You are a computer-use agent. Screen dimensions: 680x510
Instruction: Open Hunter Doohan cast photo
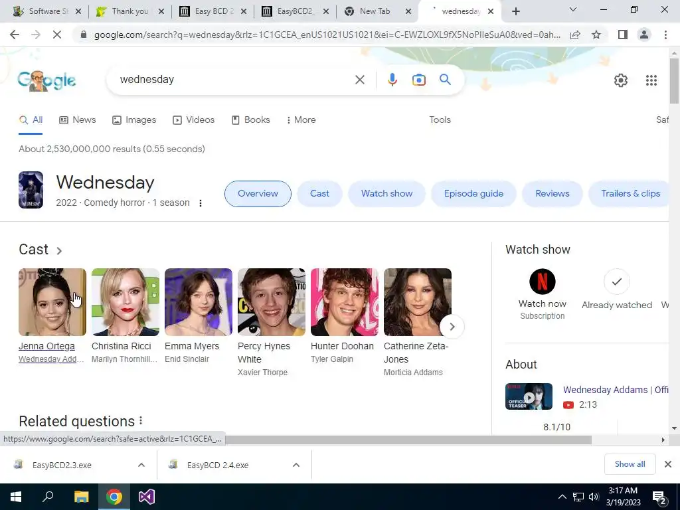click(x=345, y=302)
